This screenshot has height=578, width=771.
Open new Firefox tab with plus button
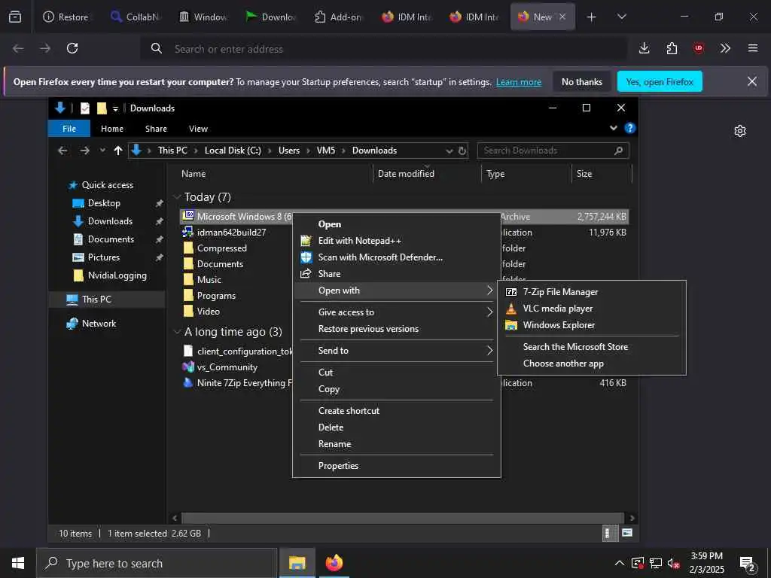coord(592,17)
